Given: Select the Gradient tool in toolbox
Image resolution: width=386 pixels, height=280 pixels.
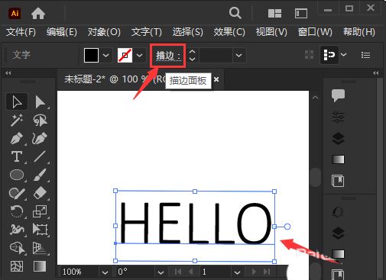Looking at the screenshot, I should [40, 266].
